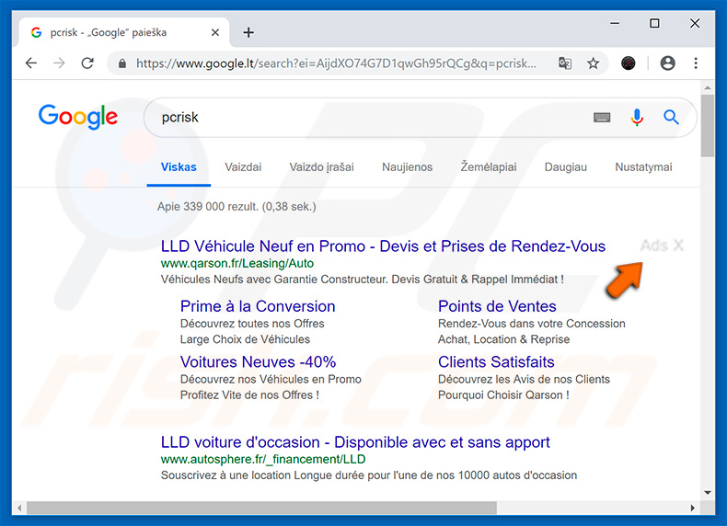Screen dimensions: 727x526
Task: Expand the Daugiau menu
Action: pos(566,166)
